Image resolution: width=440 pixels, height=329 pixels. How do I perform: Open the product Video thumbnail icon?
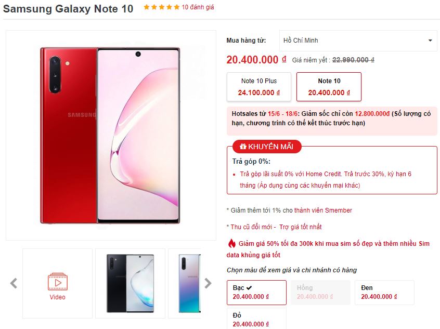[x=58, y=282]
